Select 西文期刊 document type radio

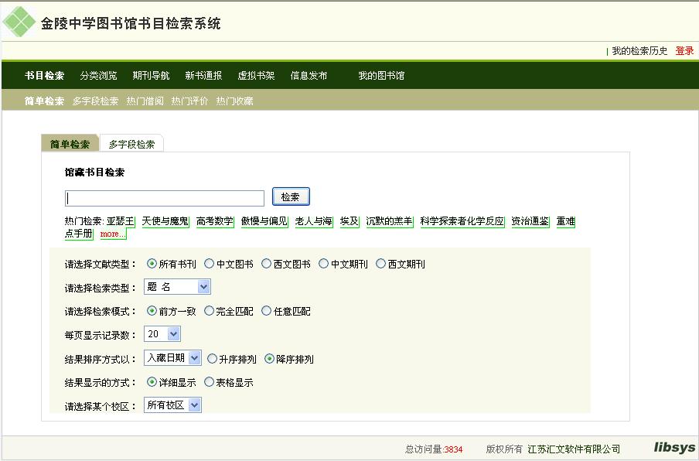click(380, 264)
